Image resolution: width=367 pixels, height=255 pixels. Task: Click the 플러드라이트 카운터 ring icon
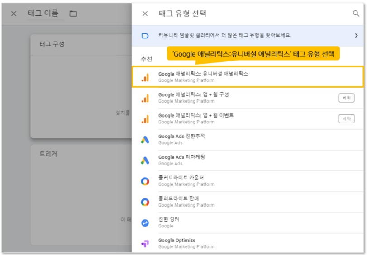[x=145, y=181]
